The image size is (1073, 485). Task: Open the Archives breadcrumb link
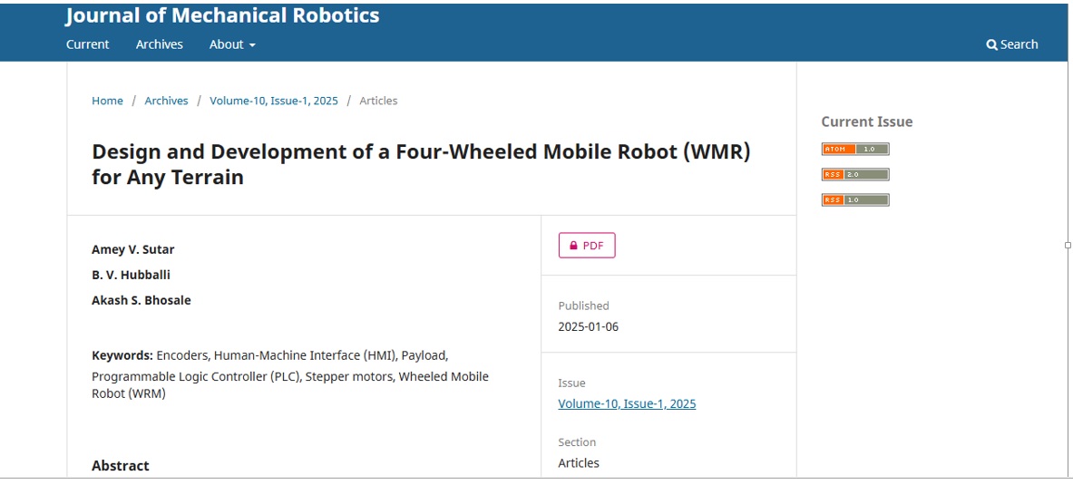166,101
